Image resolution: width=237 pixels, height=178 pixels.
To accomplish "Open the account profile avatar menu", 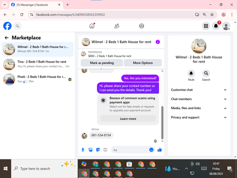I will coord(226,26).
